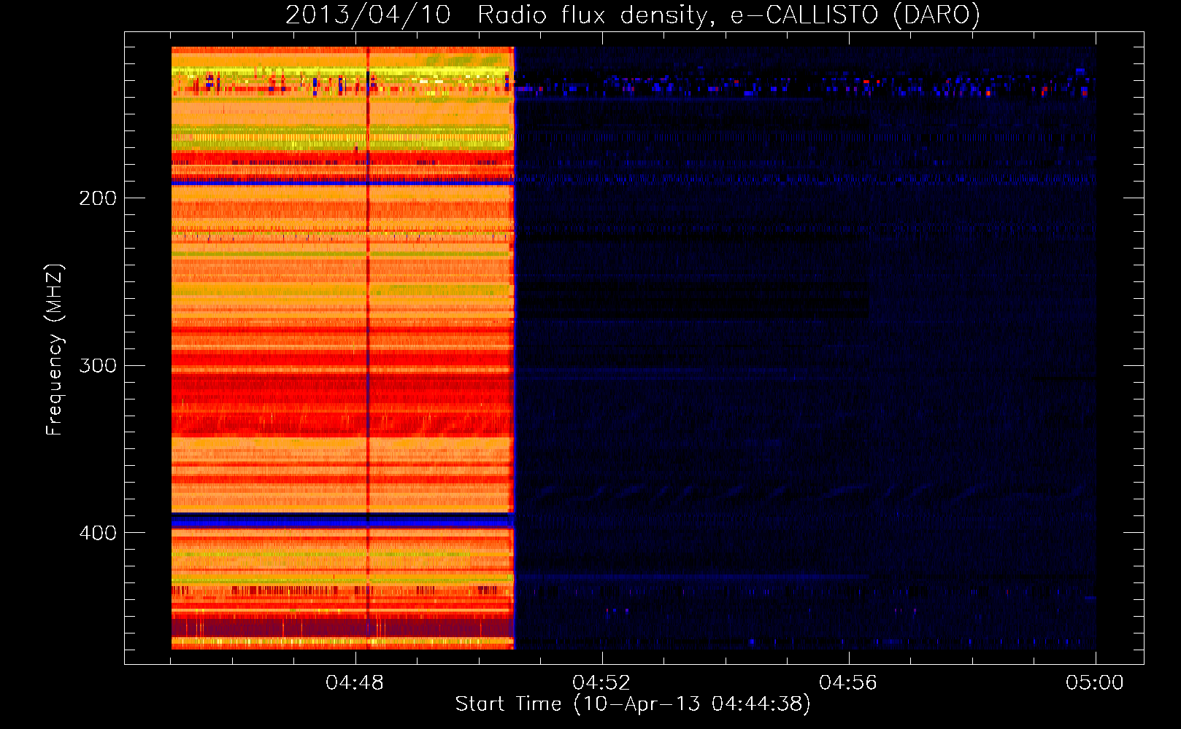Image resolution: width=1181 pixels, height=729 pixels.
Task: Click the 'Frequency (MHZ)' axis title
Action: point(55,350)
